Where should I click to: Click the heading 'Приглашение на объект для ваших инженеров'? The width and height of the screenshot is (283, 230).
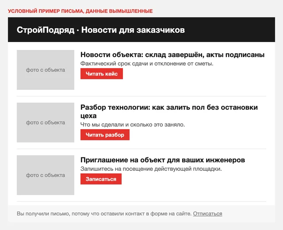[x=163, y=160]
